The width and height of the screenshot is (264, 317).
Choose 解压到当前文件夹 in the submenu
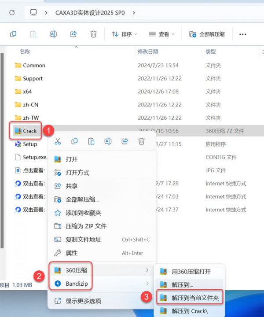190,298
